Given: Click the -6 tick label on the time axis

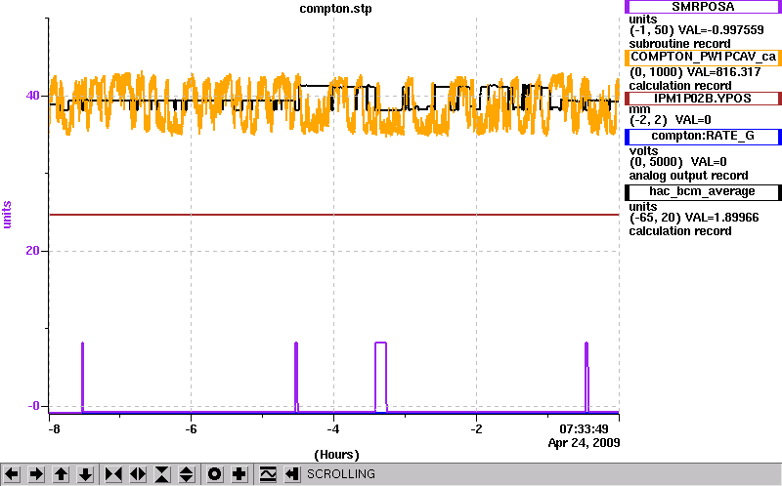Looking at the screenshot, I should coord(192,428).
